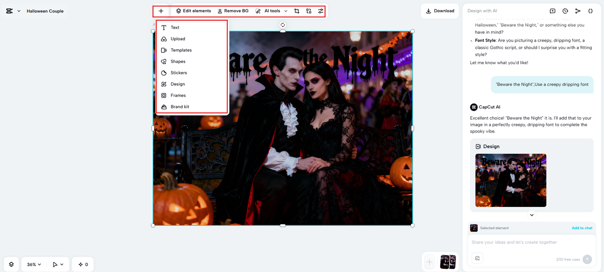Collapse the Design with AI panel
Image resolution: width=604 pixels, height=272 pixels.
591,11
